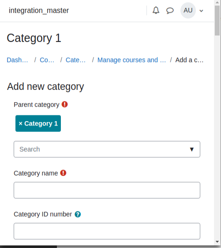Open the parent category dropdown arrow

point(191,149)
